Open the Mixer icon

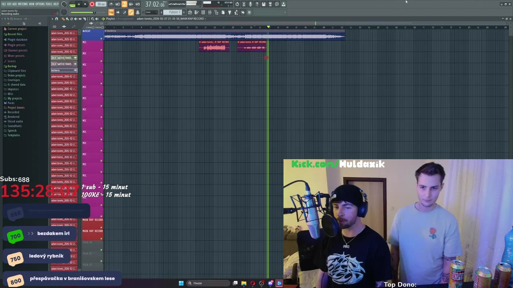click(210, 12)
